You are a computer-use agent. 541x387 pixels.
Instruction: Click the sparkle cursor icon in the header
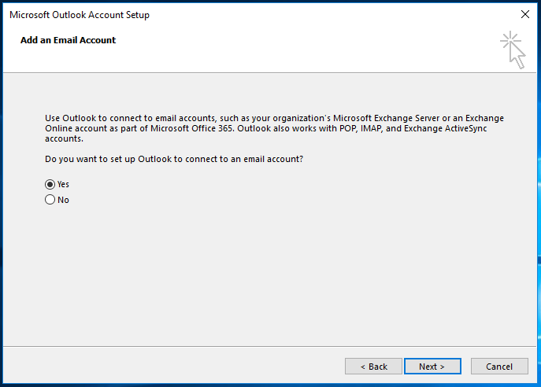(513, 50)
